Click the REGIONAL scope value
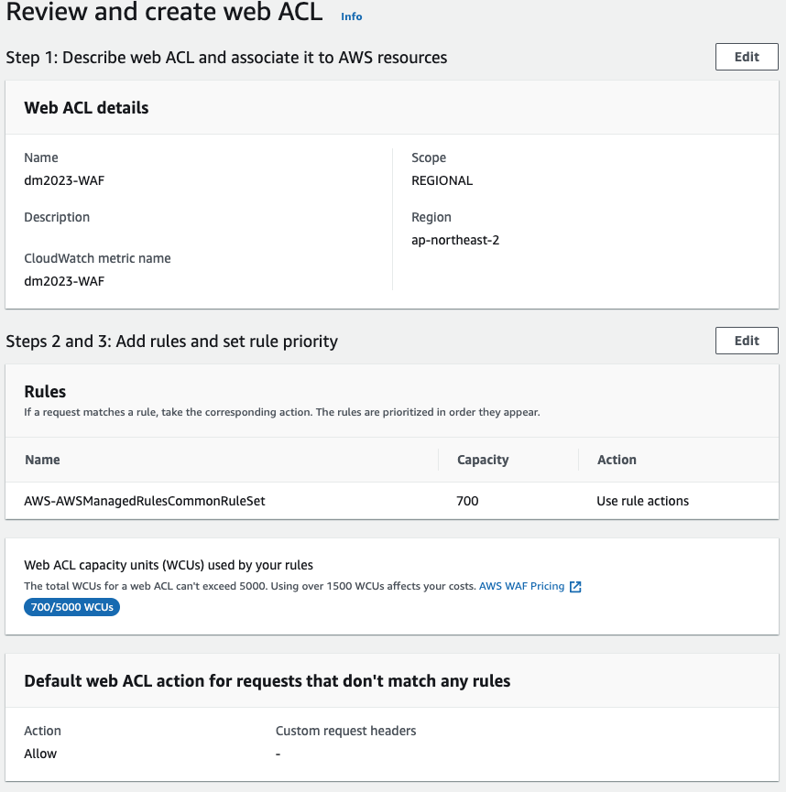The height and width of the screenshot is (792, 786). [442, 180]
